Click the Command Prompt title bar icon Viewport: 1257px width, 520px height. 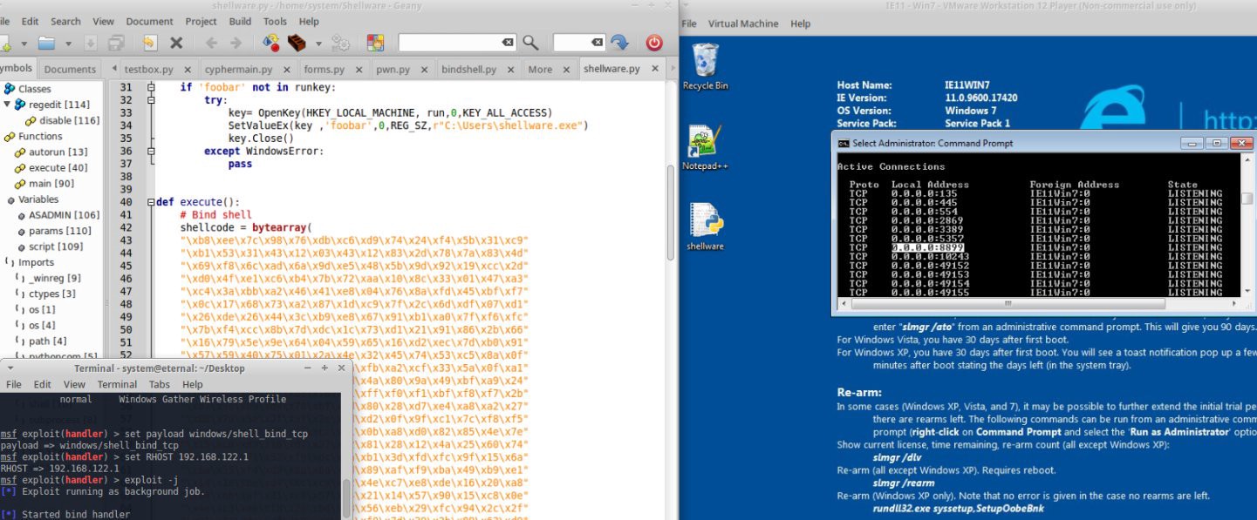[844, 143]
